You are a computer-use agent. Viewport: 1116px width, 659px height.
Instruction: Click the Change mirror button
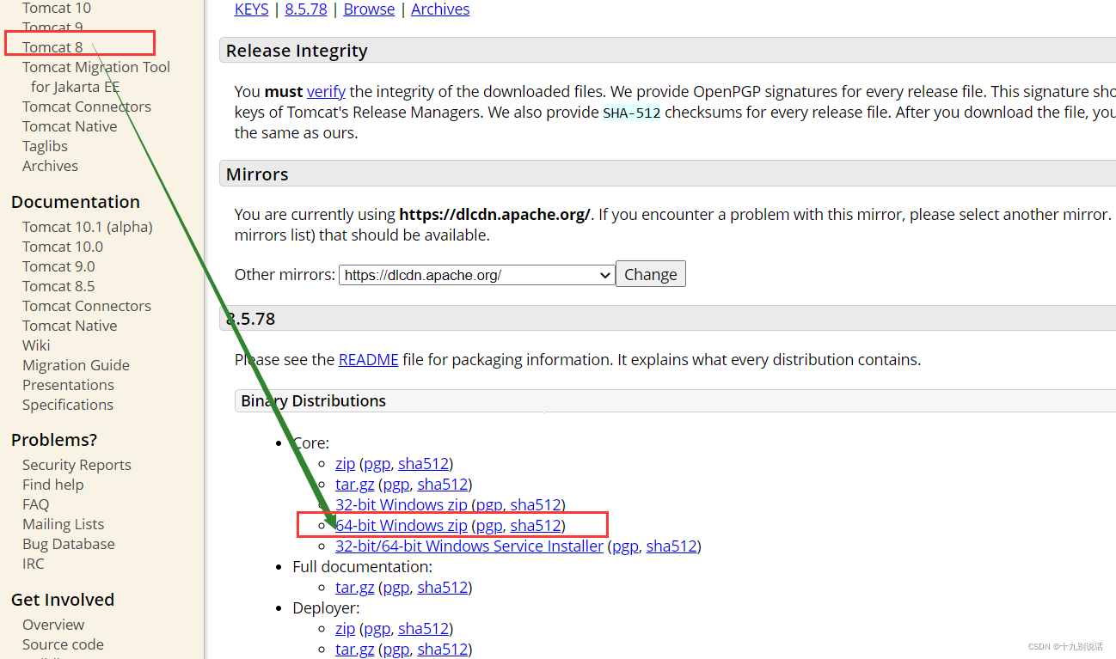(x=651, y=275)
